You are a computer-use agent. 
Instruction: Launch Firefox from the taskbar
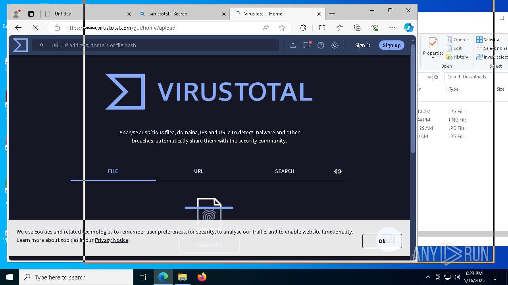point(202,277)
